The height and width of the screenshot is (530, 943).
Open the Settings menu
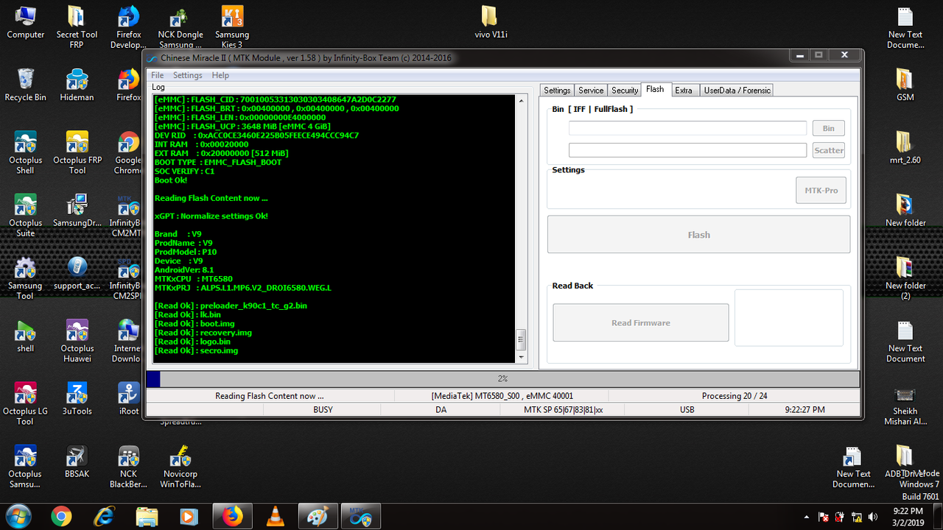pos(187,75)
